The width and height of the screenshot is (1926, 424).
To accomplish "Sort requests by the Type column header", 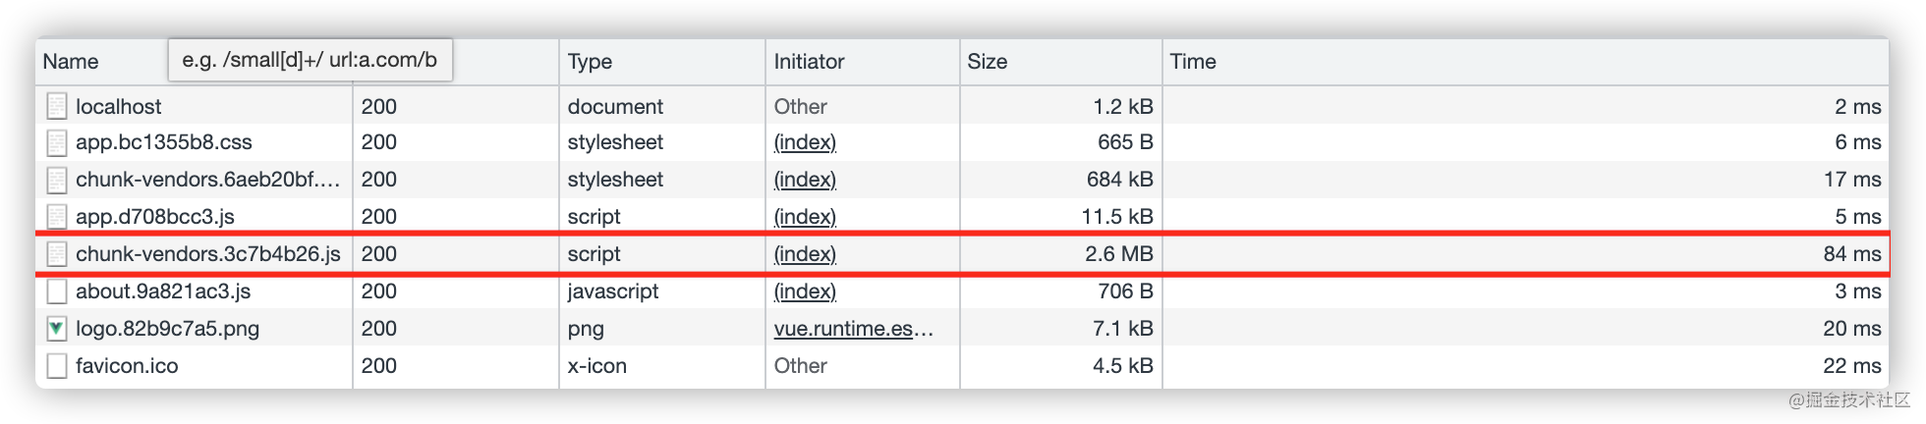I will point(590,62).
